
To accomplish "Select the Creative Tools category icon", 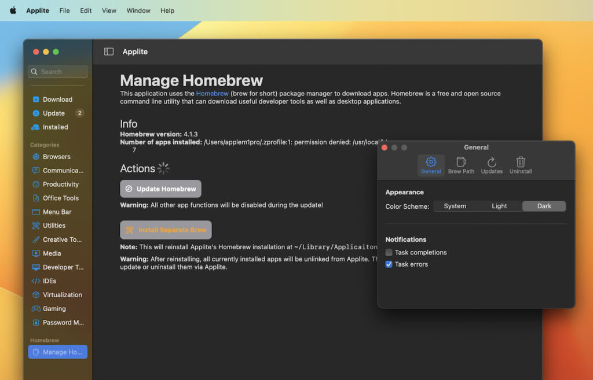I will tap(36, 239).
